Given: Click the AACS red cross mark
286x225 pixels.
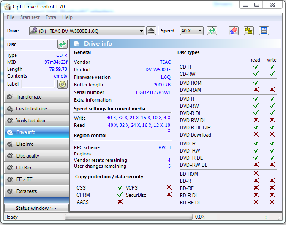Looking at the screenshot, I should 120,202.
